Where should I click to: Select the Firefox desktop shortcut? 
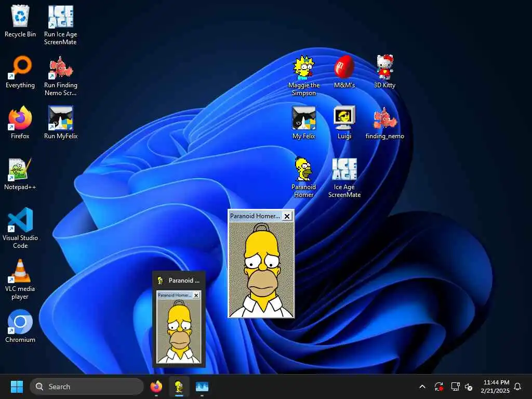[x=20, y=123]
